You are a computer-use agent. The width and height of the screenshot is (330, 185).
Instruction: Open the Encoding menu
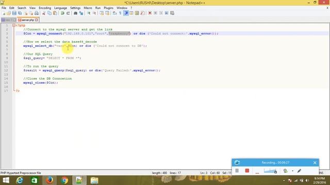click(x=45, y=8)
